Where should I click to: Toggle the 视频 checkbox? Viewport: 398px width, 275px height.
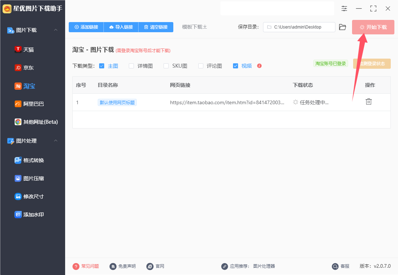[x=236, y=66]
